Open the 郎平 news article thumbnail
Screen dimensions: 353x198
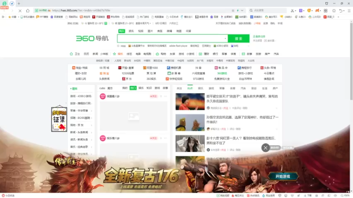pos(190,102)
